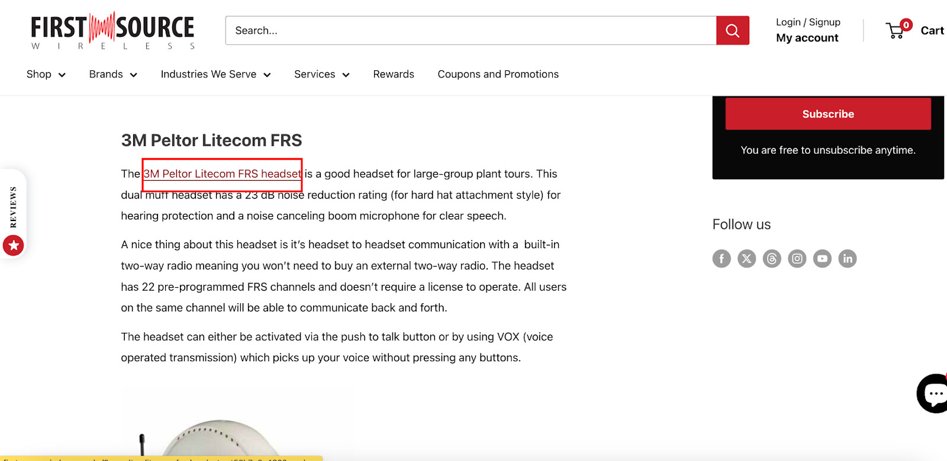Open the chat bubble widget
This screenshot has width=947, height=461.
(x=933, y=393)
